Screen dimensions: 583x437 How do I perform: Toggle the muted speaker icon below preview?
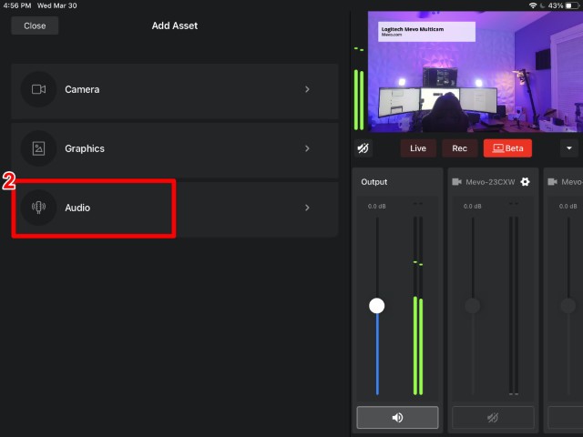(363, 148)
